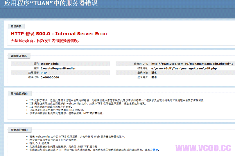Click the physical path e:\www\Golf\Tuan\manage\team\edit.php
235x156 pixels.
[x=184, y=68]
